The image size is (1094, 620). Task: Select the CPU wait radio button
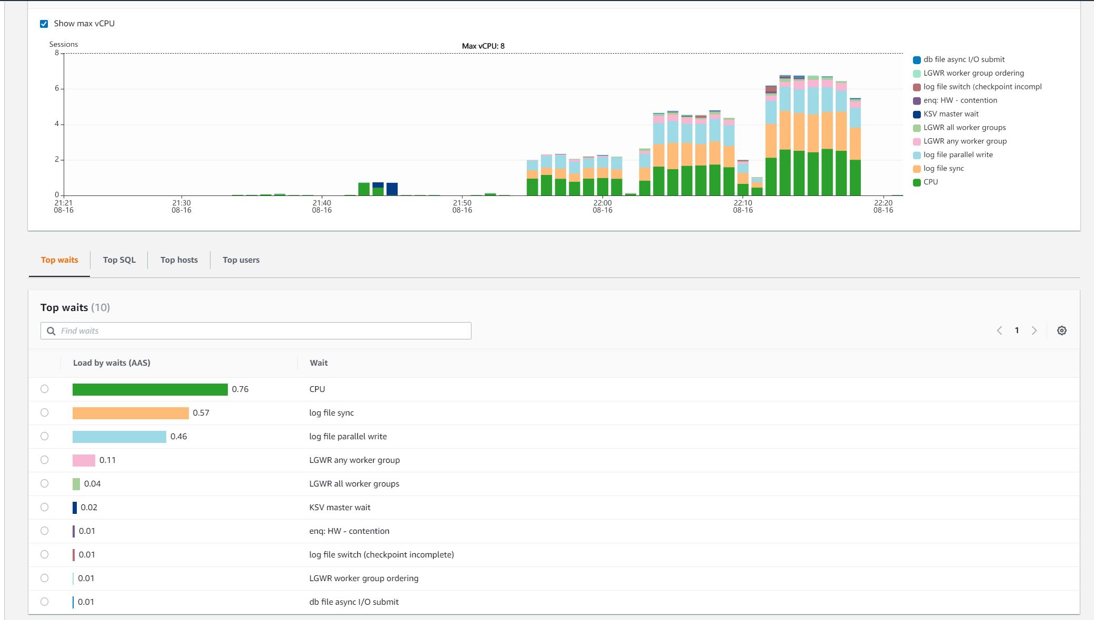tap(44, 389)
